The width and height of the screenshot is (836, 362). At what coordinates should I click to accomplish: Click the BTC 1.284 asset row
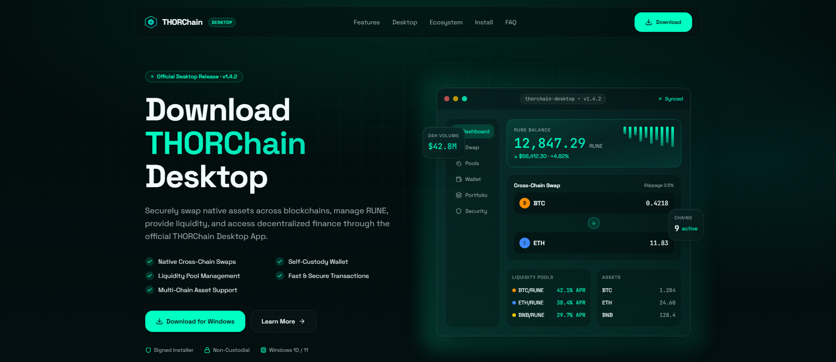point(639,290)
